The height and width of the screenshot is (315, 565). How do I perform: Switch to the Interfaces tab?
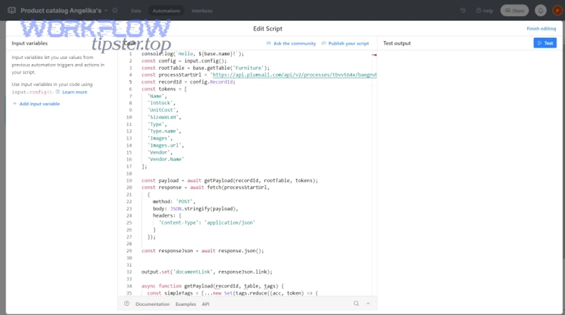202,11
